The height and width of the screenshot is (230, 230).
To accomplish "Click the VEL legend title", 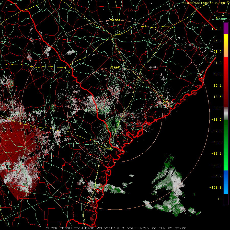I will coord(224,15).
